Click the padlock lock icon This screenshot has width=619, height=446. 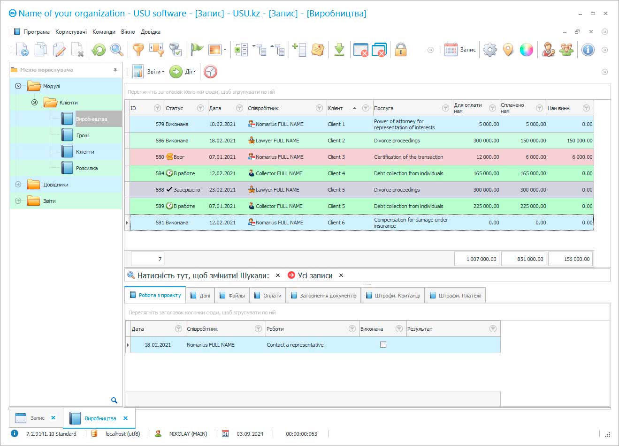click(400, 50)
